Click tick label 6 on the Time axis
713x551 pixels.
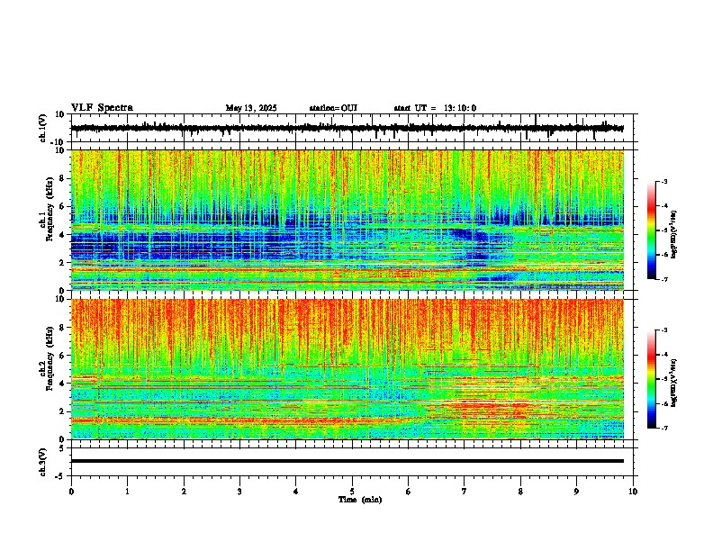(409, 492)
